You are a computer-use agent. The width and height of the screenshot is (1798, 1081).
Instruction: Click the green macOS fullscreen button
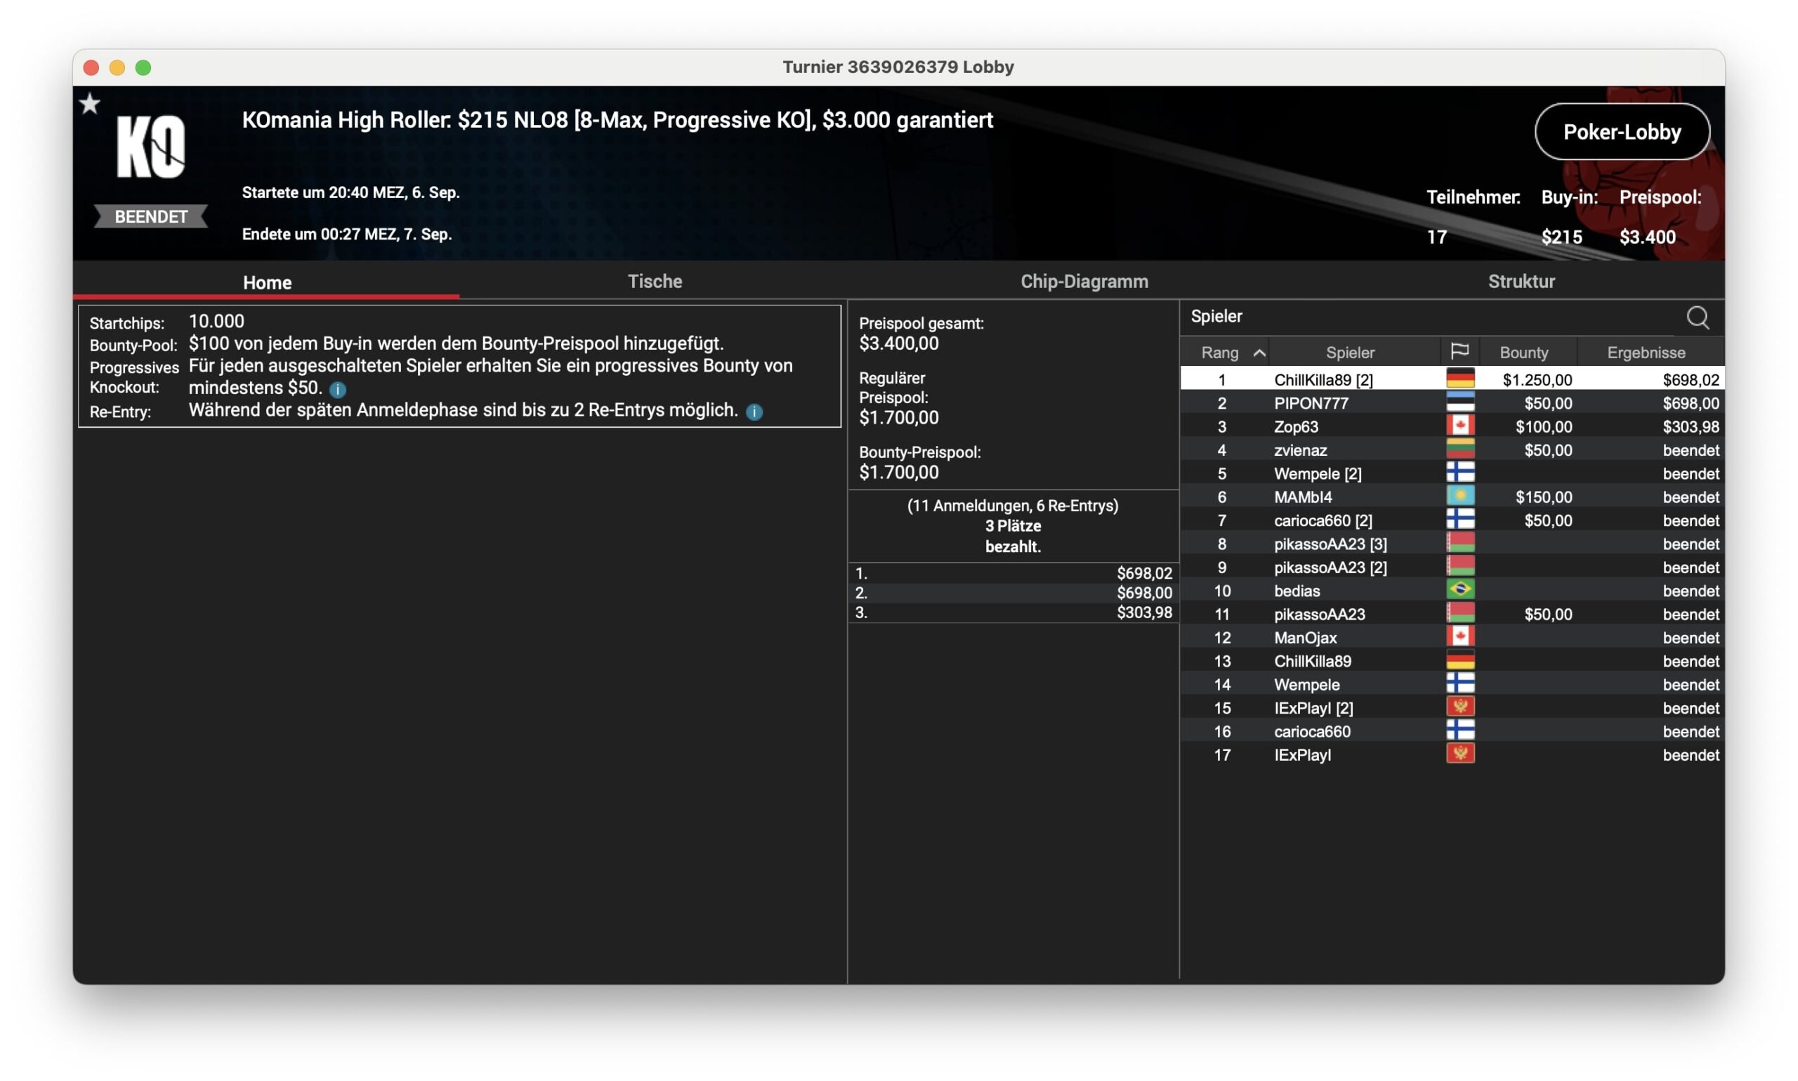click(x=143, y=67)
